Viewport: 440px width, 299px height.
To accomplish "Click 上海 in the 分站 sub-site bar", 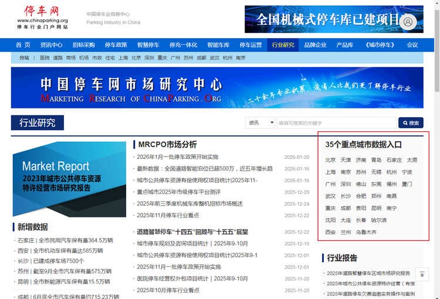I will click(x=123, y=58).
